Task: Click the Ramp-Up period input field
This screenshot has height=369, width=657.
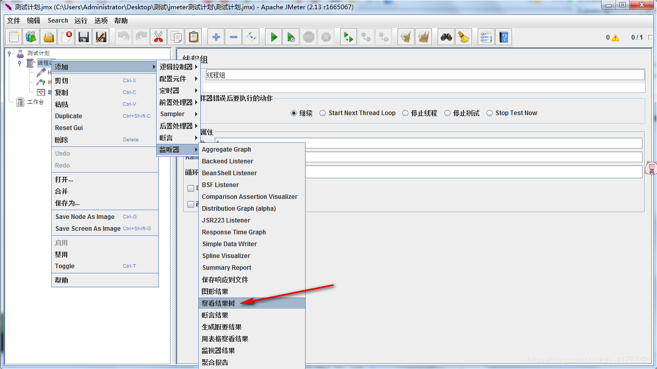Action: [474, 157]
